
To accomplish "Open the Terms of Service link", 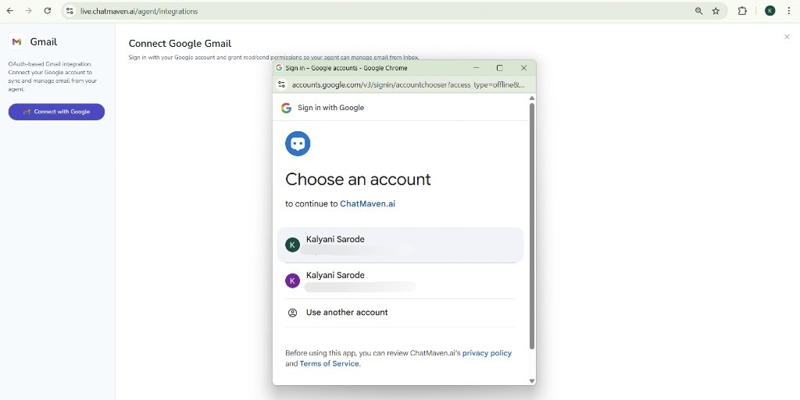I will pos(330,364).
